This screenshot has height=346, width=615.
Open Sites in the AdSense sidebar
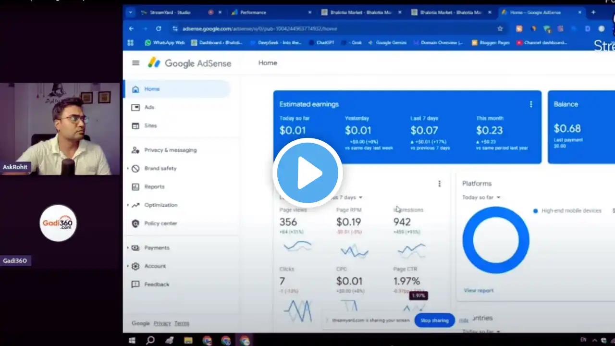150,125
